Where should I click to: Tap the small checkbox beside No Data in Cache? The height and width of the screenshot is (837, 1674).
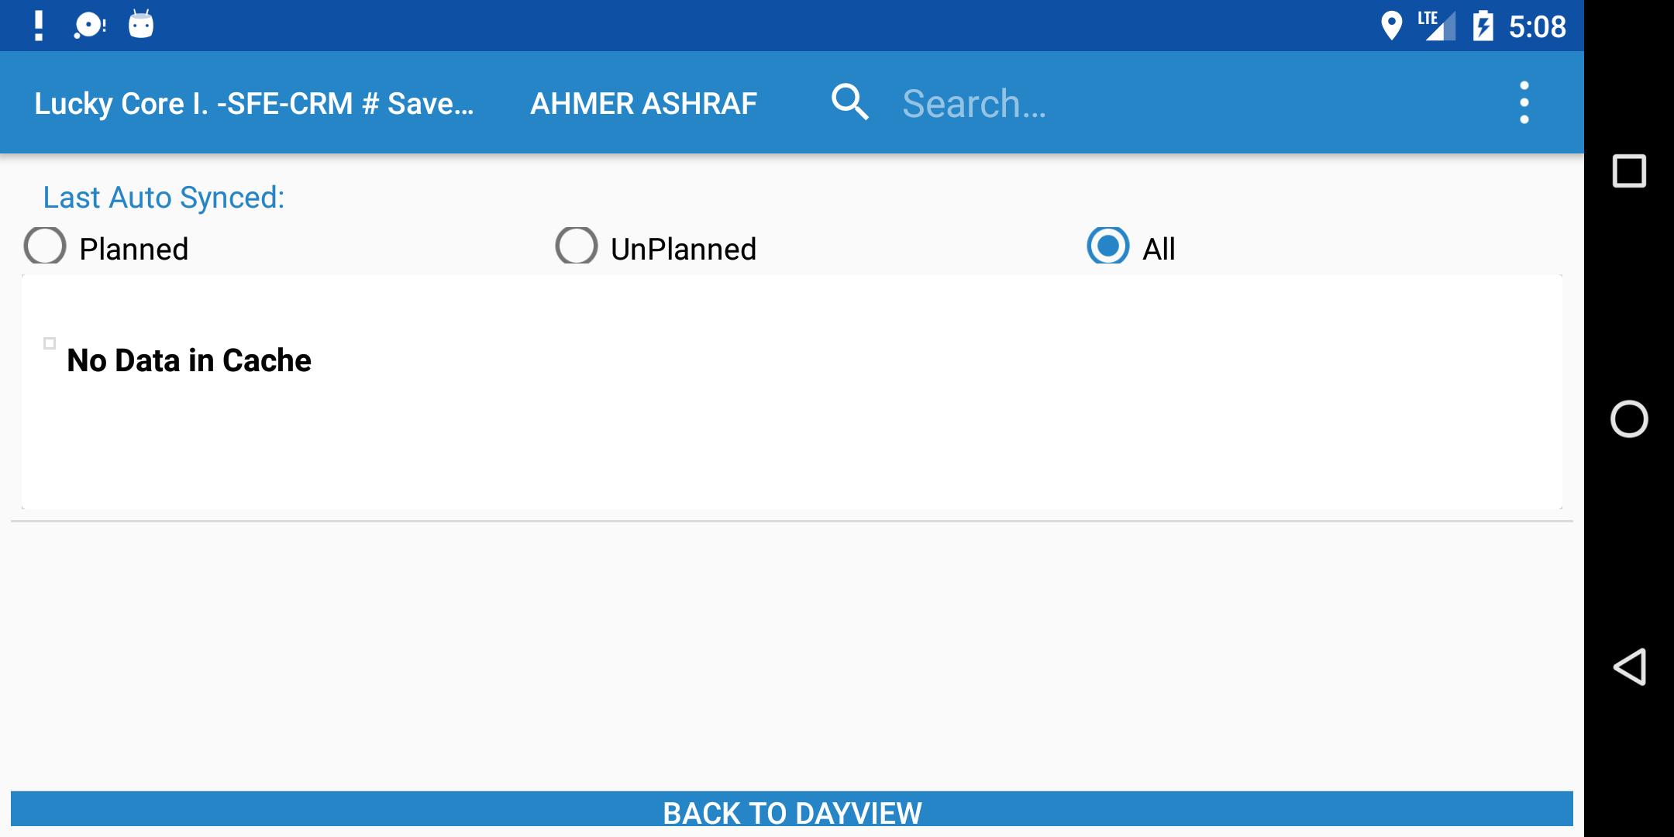click(50, 343)
